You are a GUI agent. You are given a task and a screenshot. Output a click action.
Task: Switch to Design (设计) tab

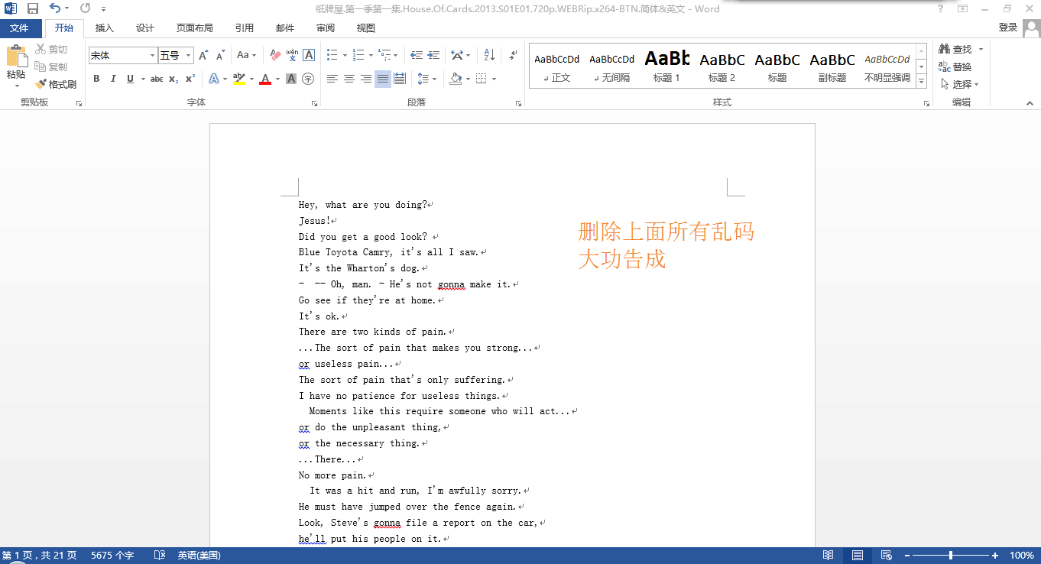pyautogui.click(x=145, y=28)
